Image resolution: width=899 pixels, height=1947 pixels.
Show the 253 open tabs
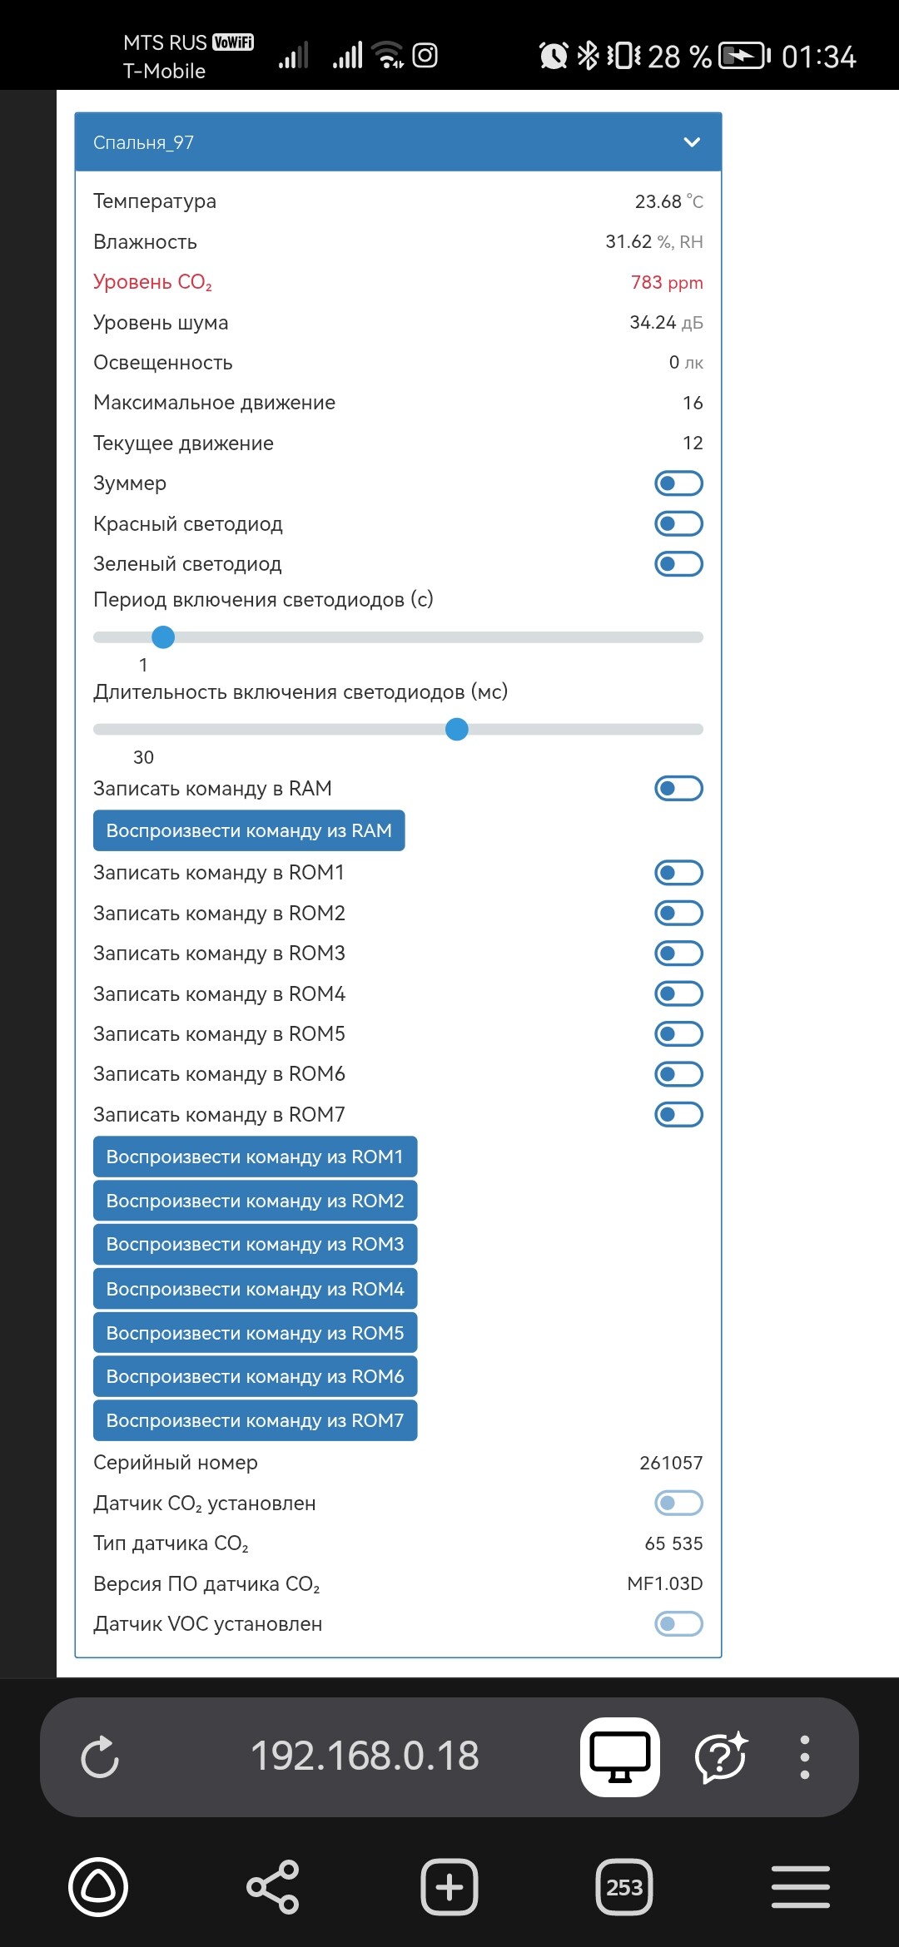coord(624,1886)
